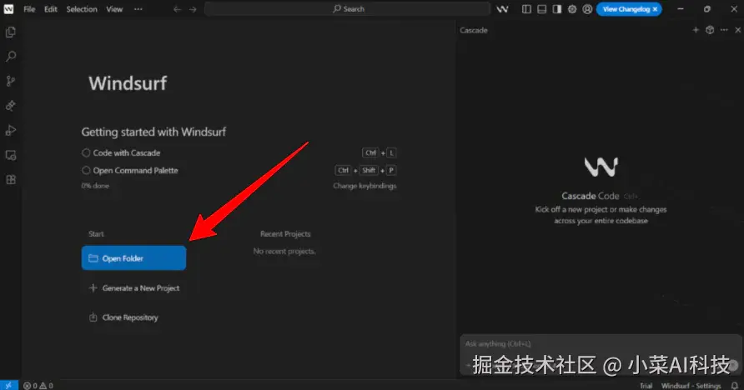The width and height of the screenshot is (744, 390).
Task: Go back with the left arrow
Action: [x=177, y=9]
